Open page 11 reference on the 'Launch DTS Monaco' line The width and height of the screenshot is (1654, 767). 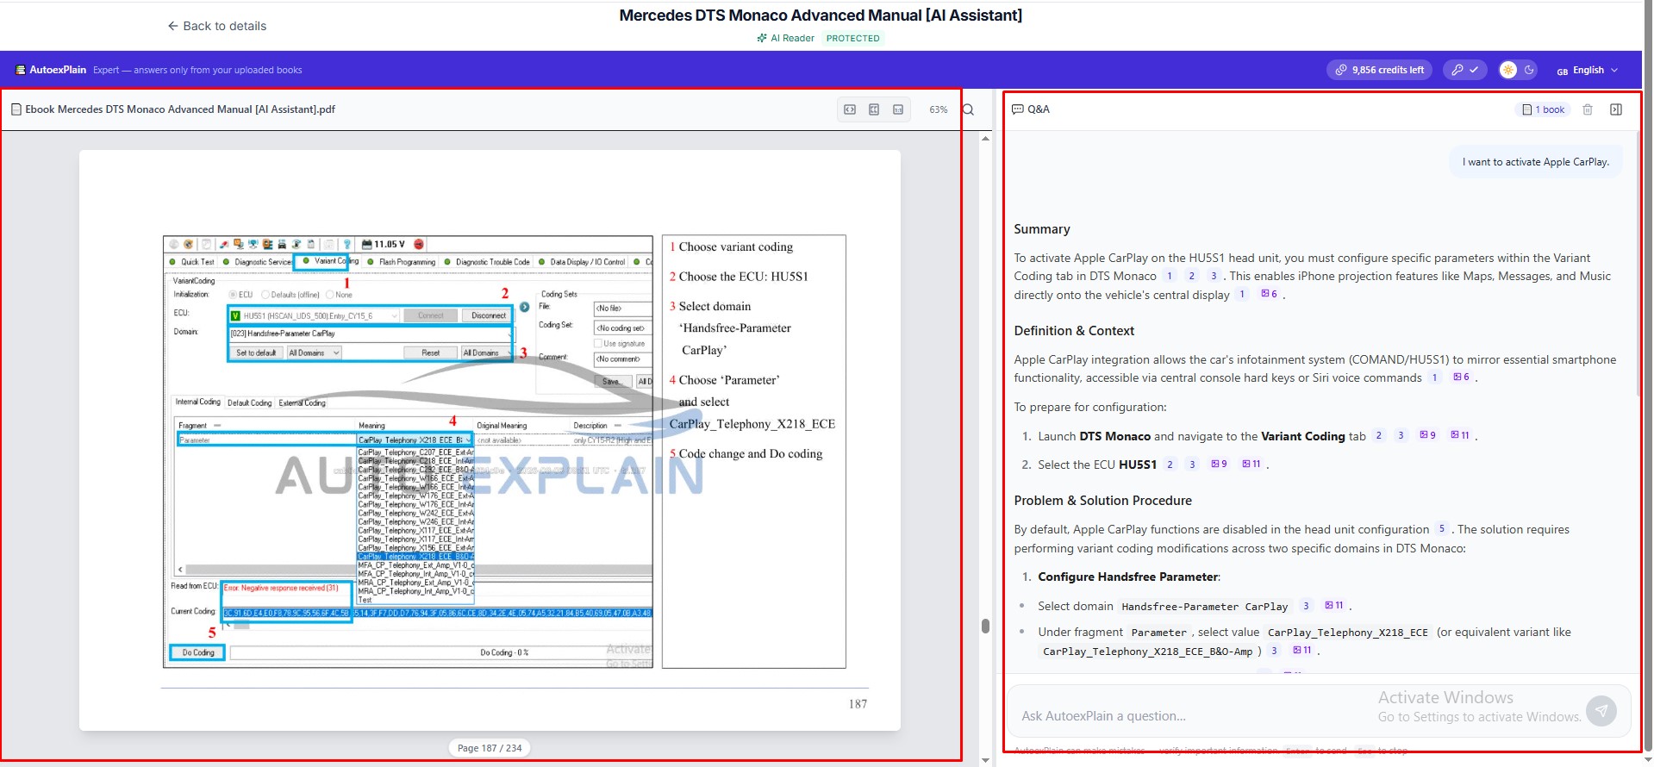coord(1460,435)
